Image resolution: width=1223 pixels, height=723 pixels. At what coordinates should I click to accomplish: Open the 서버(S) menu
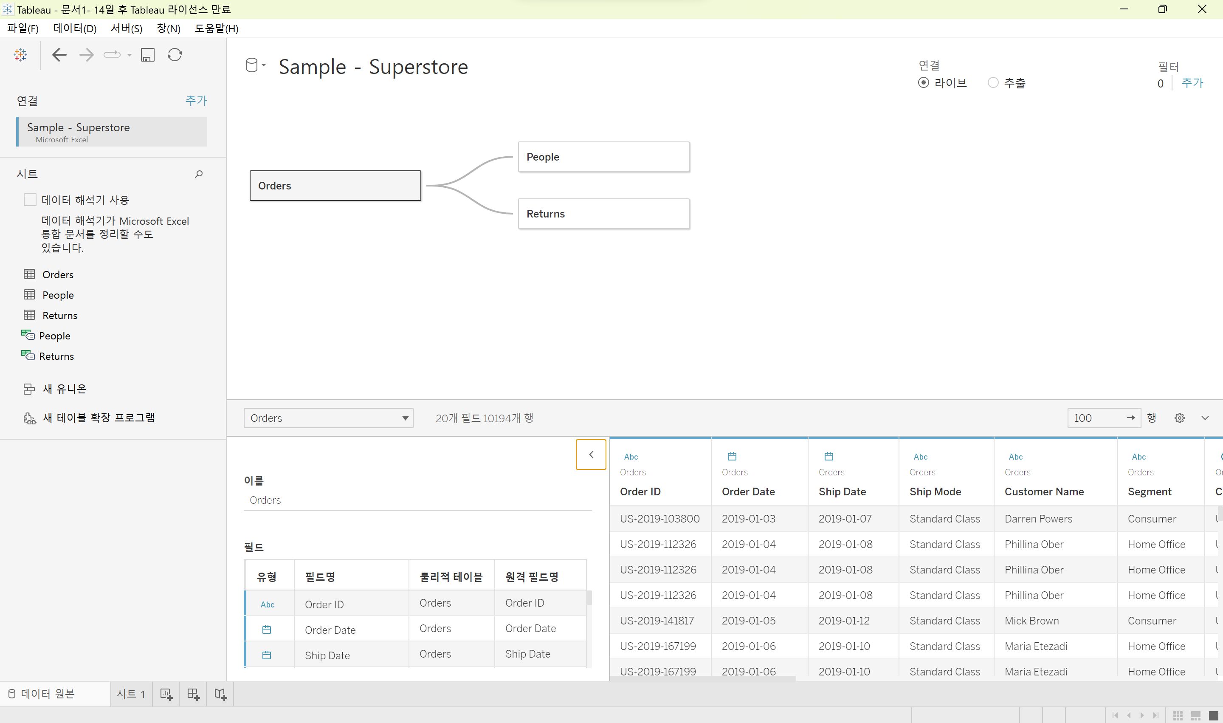click(127, 28)
